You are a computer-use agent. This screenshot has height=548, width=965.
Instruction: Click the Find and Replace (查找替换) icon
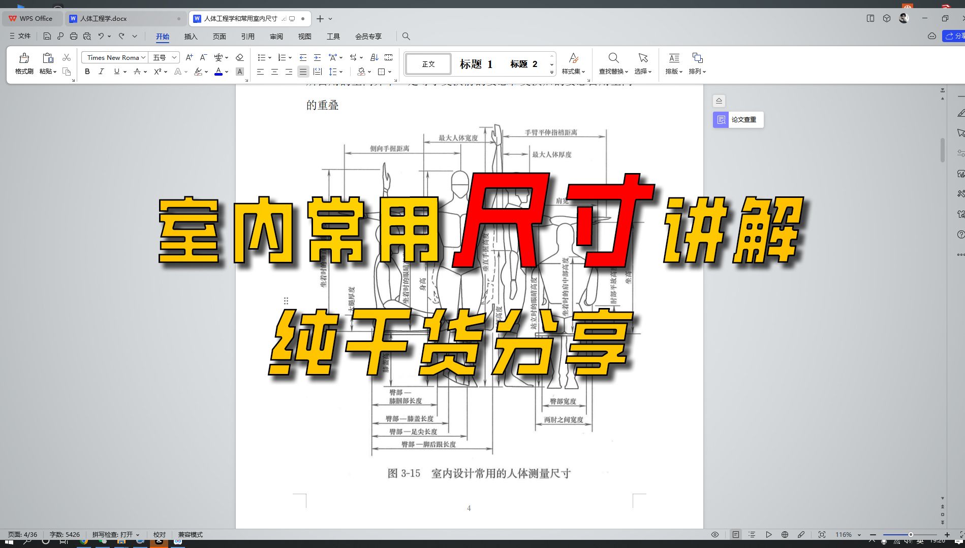613,58
